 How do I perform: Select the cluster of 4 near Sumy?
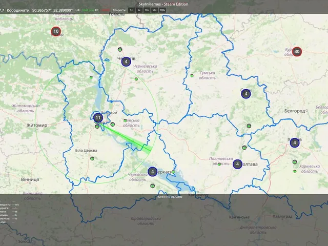[x=246, y=94]
